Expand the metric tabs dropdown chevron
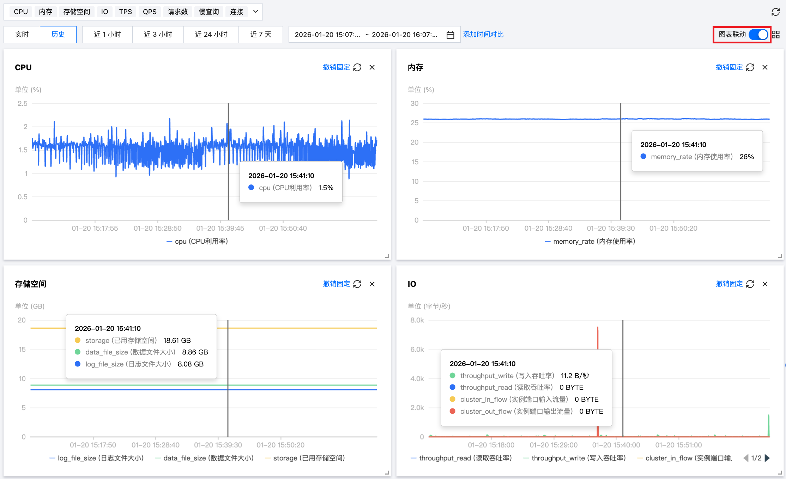 pos(256,12)
